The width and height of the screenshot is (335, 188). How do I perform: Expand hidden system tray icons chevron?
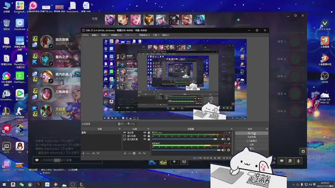[x=294, y=184]
